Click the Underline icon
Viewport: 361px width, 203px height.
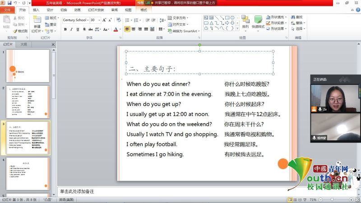pos(78,29)
